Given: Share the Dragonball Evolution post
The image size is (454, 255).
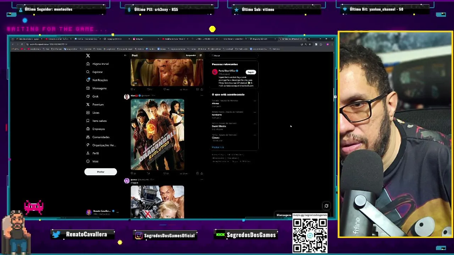Looking at the screenshot, I should tap(201, 173).
